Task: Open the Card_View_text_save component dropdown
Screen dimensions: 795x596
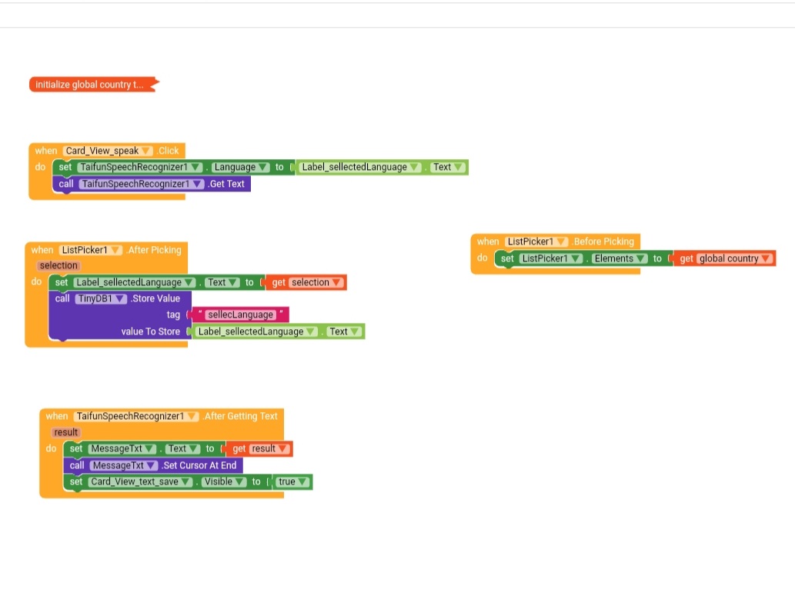Action: pos(140,481)
